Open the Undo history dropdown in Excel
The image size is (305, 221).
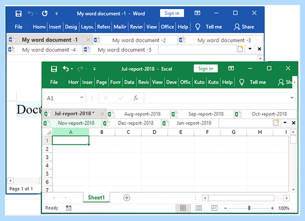click(x=72, y=69)
